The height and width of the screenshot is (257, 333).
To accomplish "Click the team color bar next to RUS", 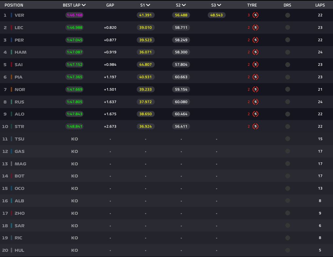I will pos(11,102).
